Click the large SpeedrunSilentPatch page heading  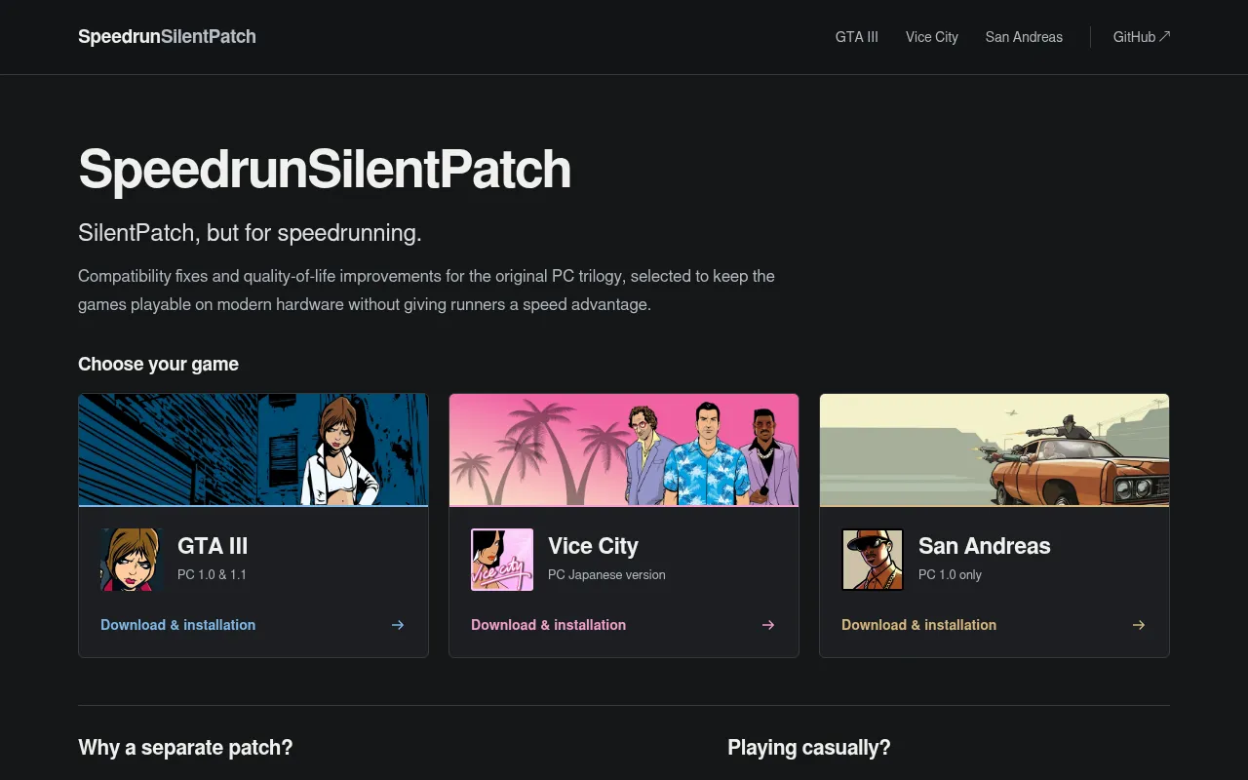[x=325, y=170]
